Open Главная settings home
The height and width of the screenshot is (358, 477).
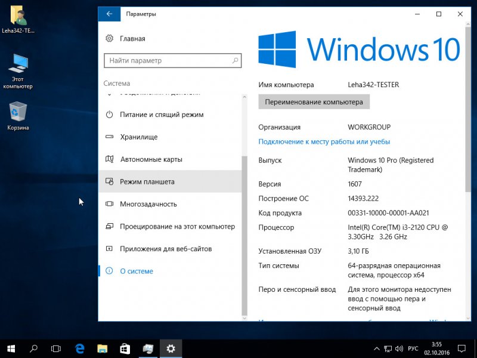click(132, 39)
